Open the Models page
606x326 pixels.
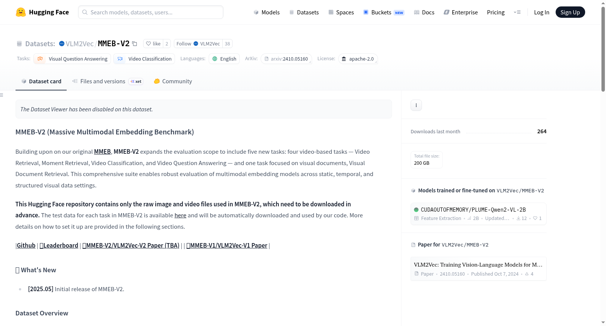[x=267, y=12]
